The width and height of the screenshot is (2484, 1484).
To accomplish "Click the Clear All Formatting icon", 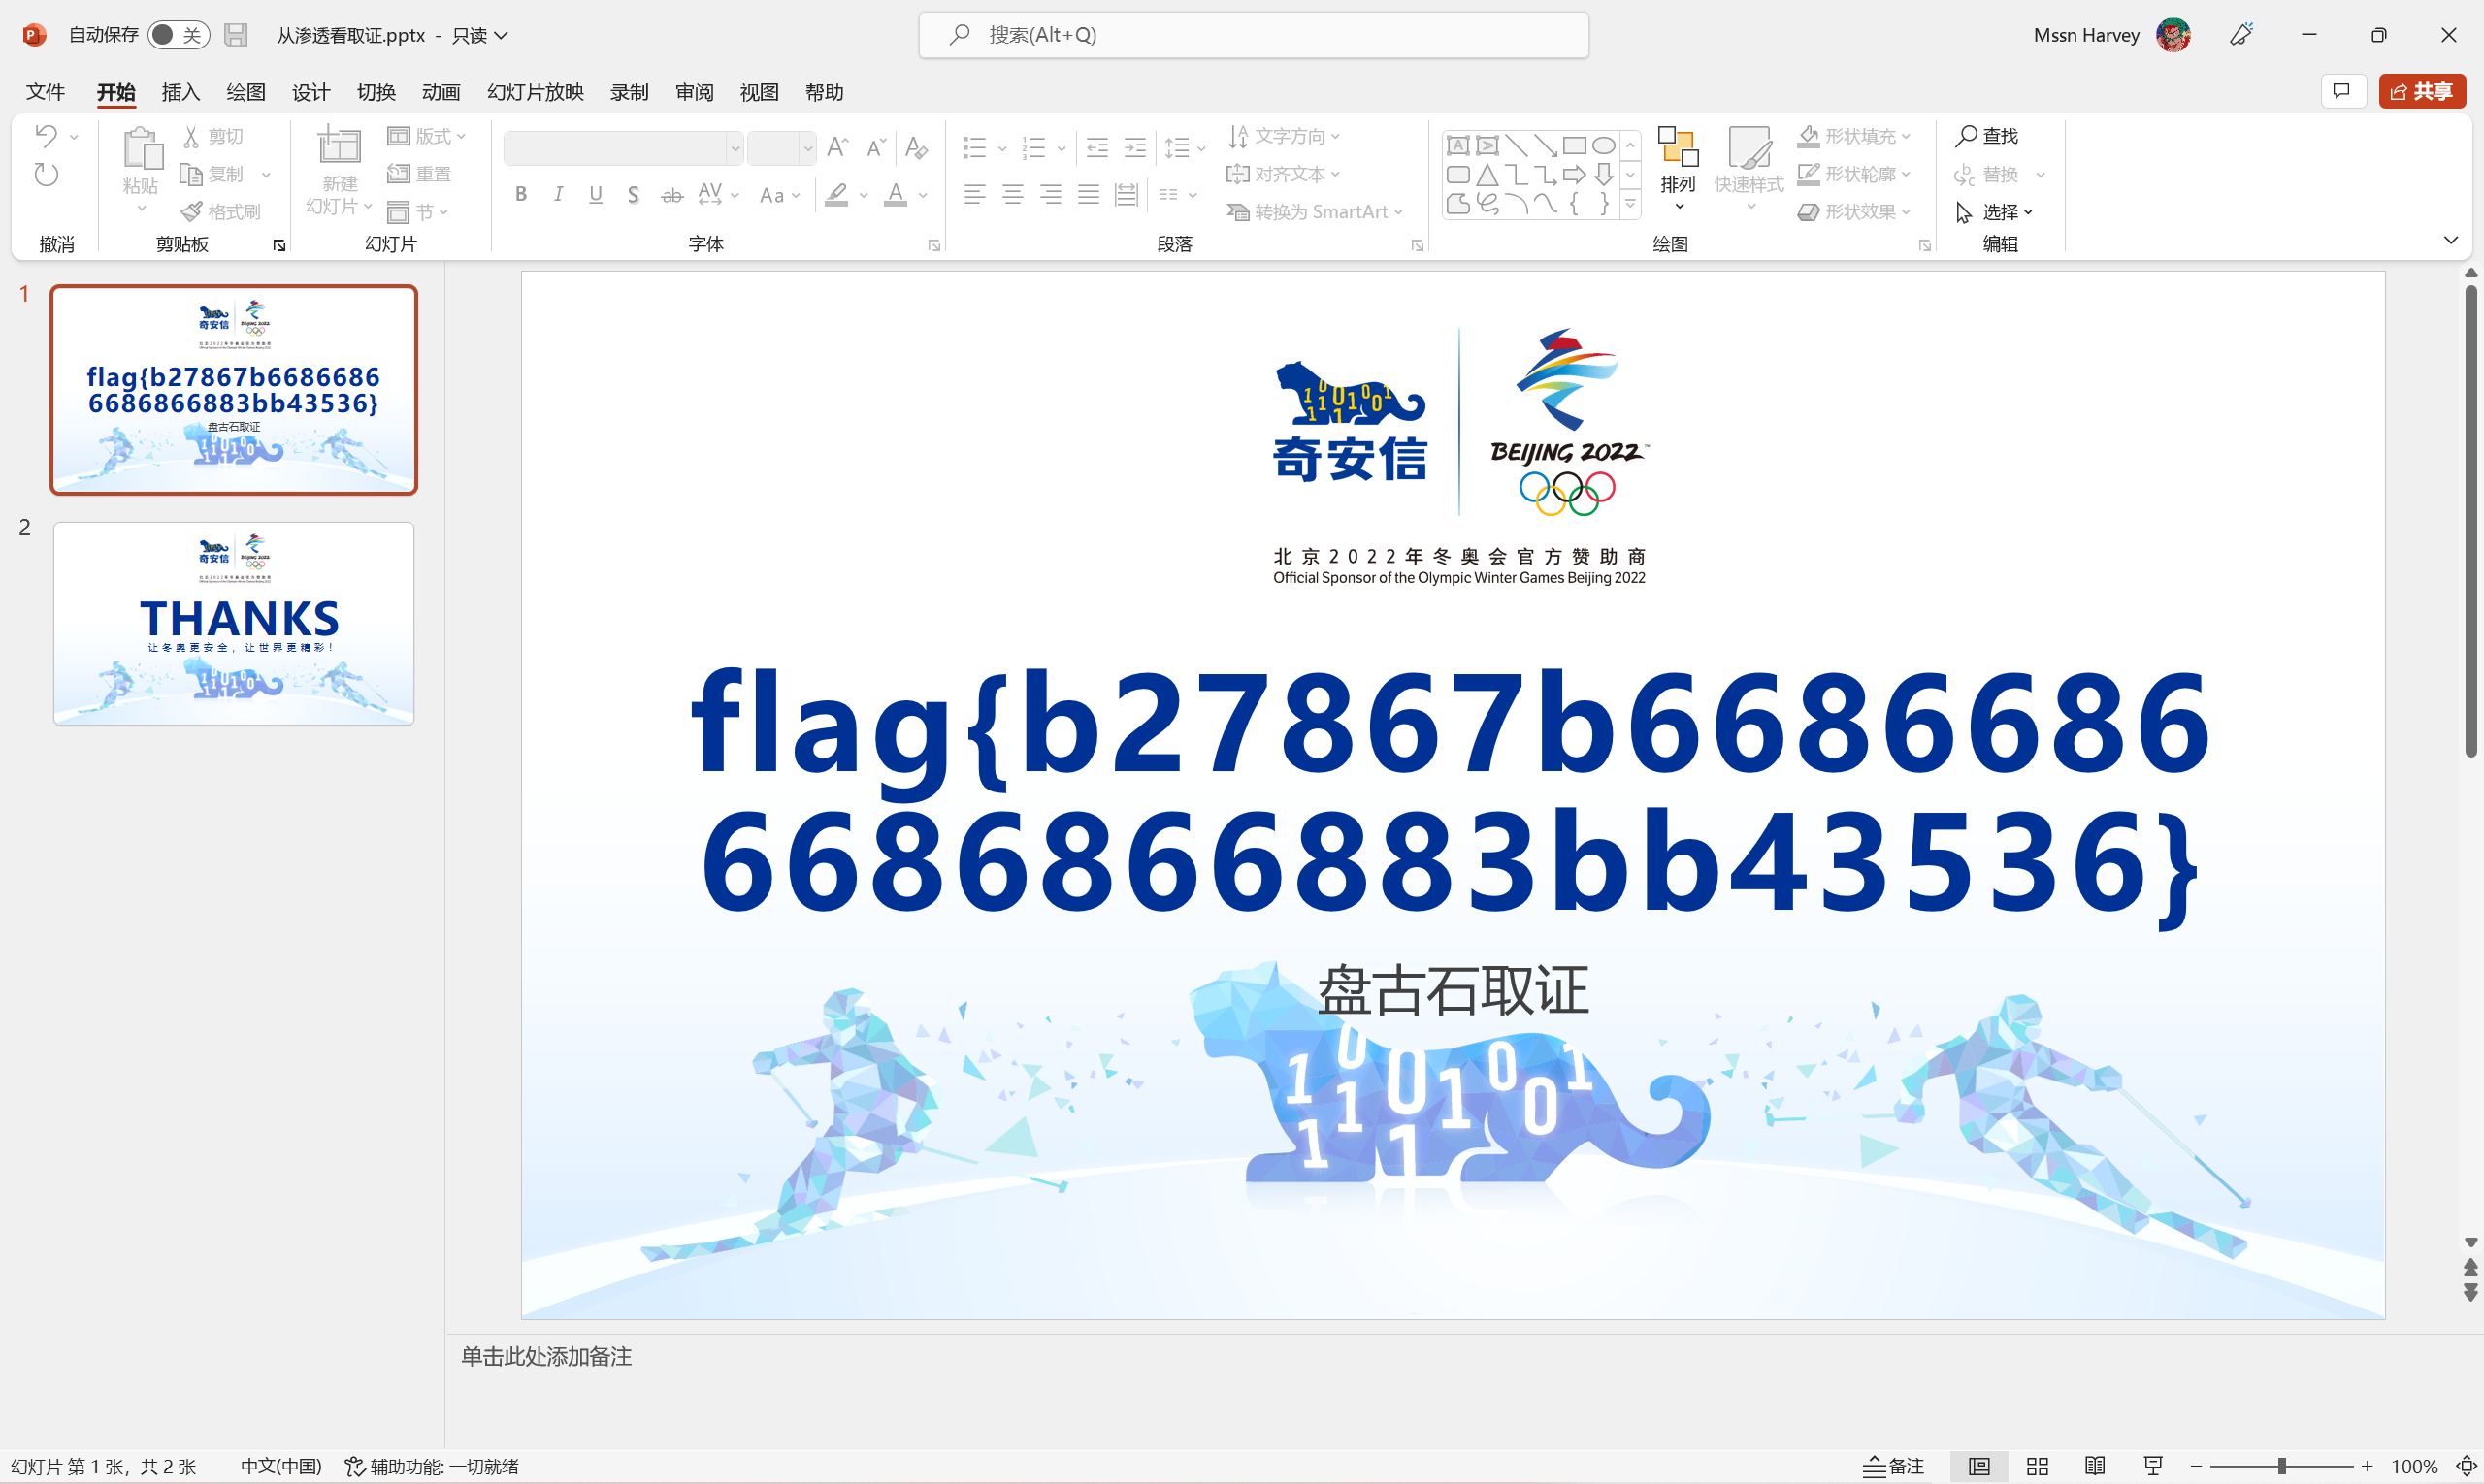I will pyautogui.click(x=915, y=148).
